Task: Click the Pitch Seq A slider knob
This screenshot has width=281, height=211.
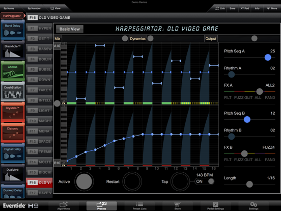Action: (x=268, y=58)
